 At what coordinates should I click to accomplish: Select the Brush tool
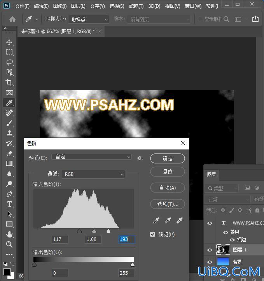pos(9,123)
